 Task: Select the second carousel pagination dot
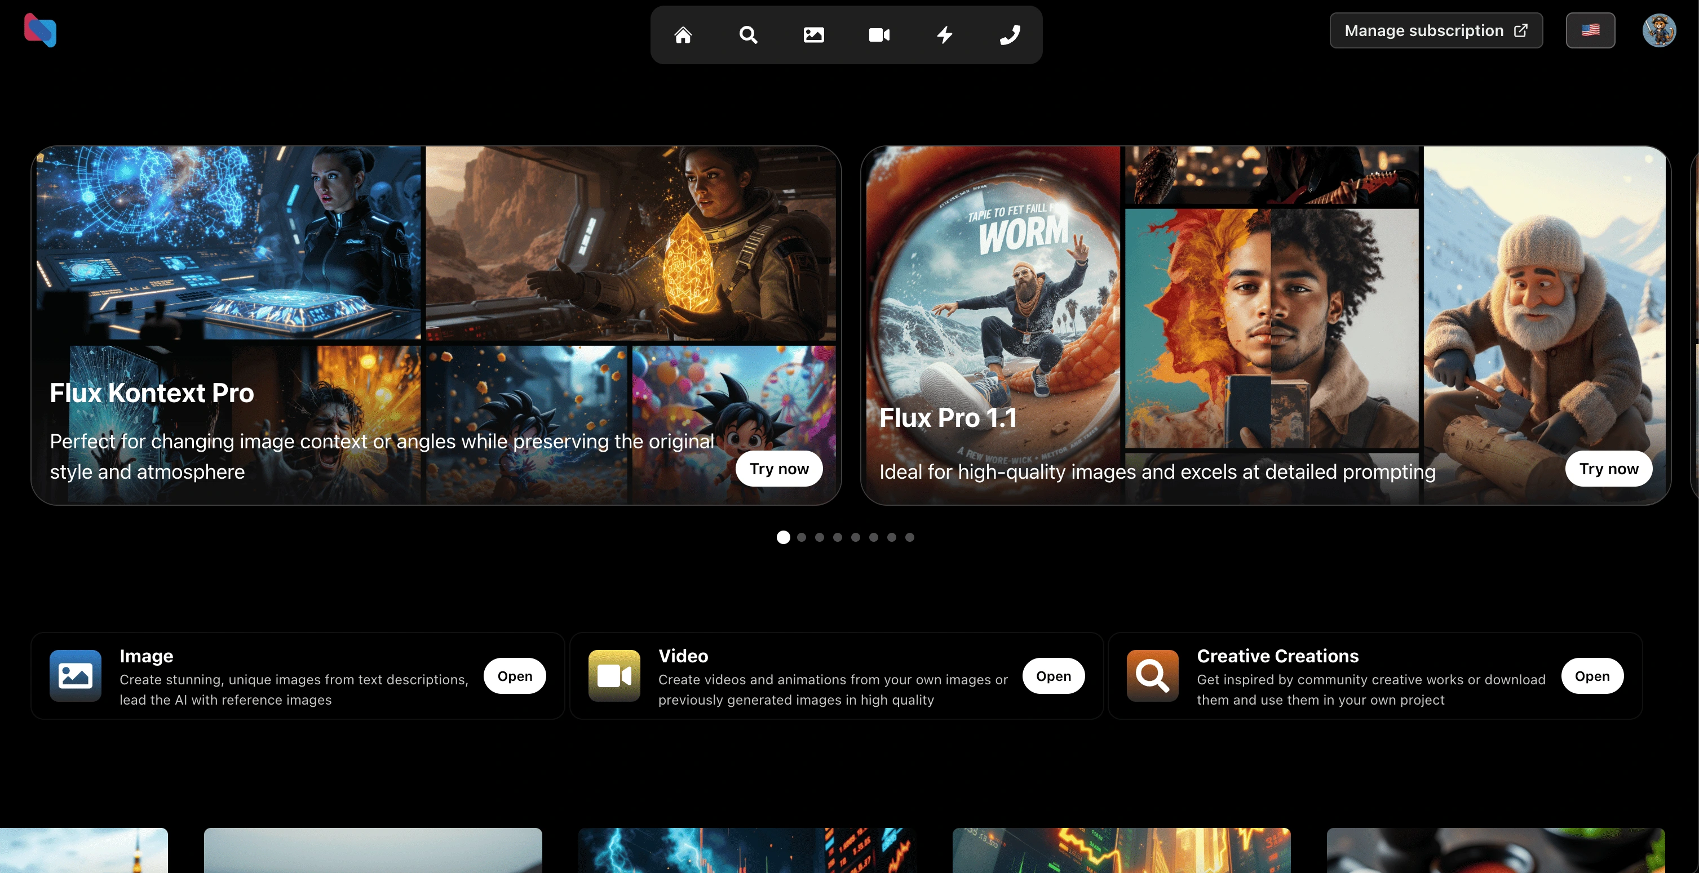coord(802,537)
